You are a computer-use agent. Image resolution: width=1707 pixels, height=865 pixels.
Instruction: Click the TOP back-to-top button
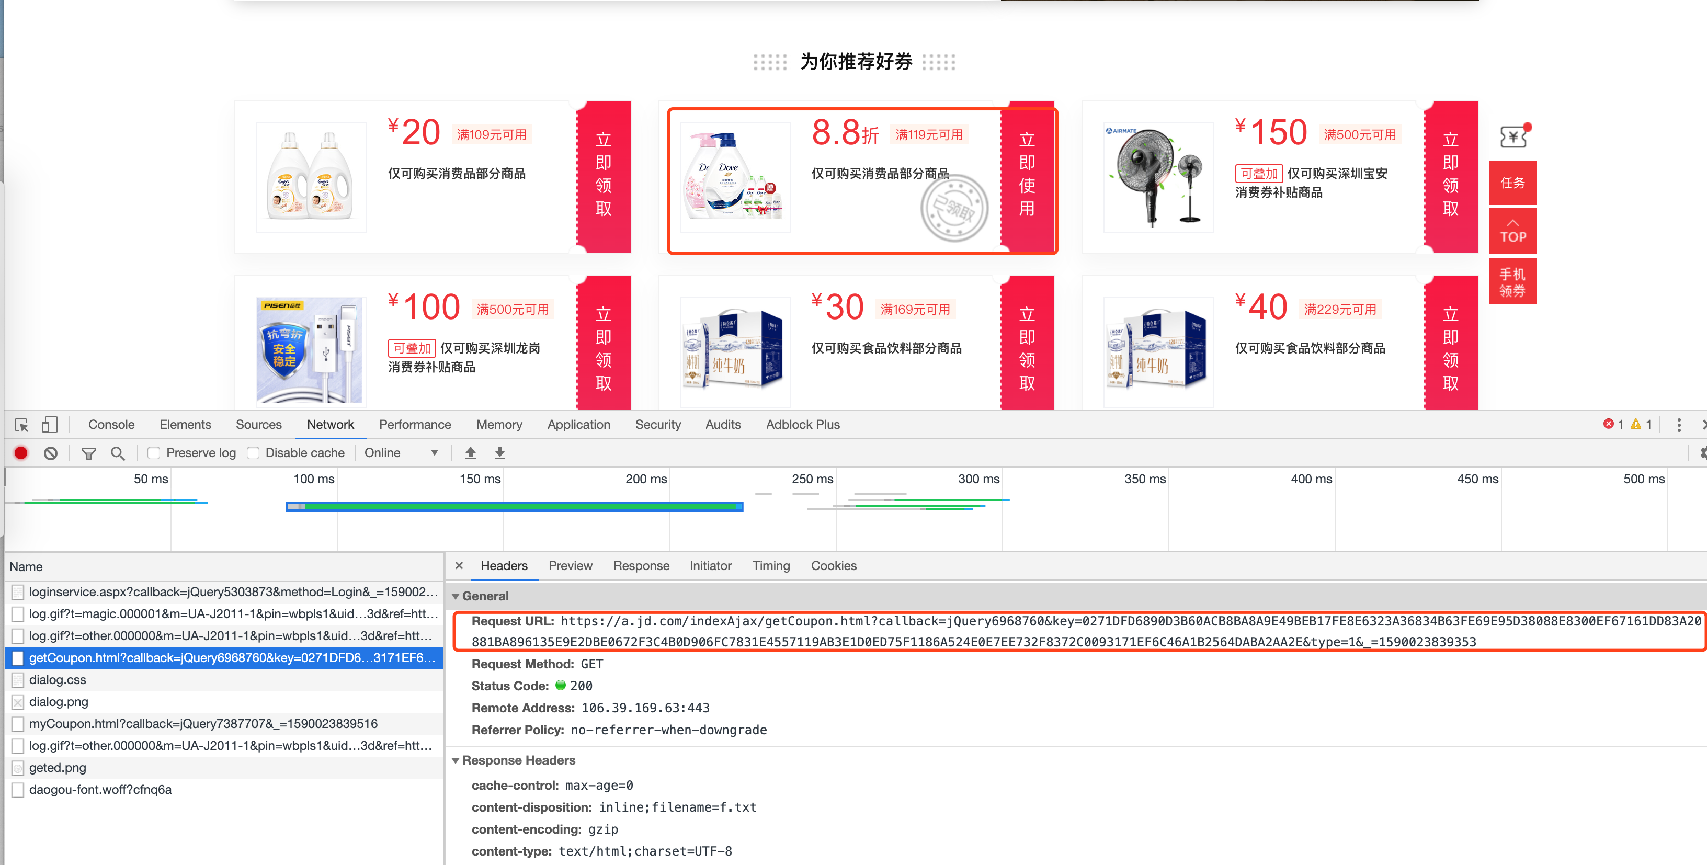point(1512,231)
